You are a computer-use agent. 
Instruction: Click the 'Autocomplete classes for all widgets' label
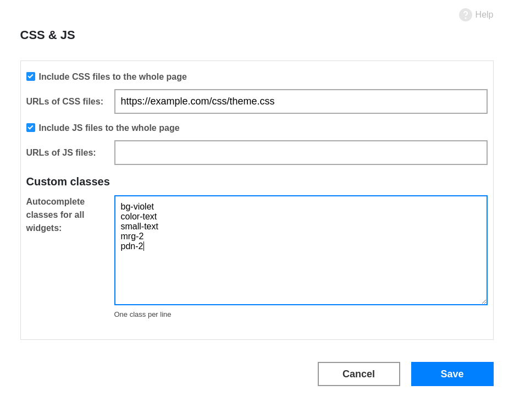[55, 215]
